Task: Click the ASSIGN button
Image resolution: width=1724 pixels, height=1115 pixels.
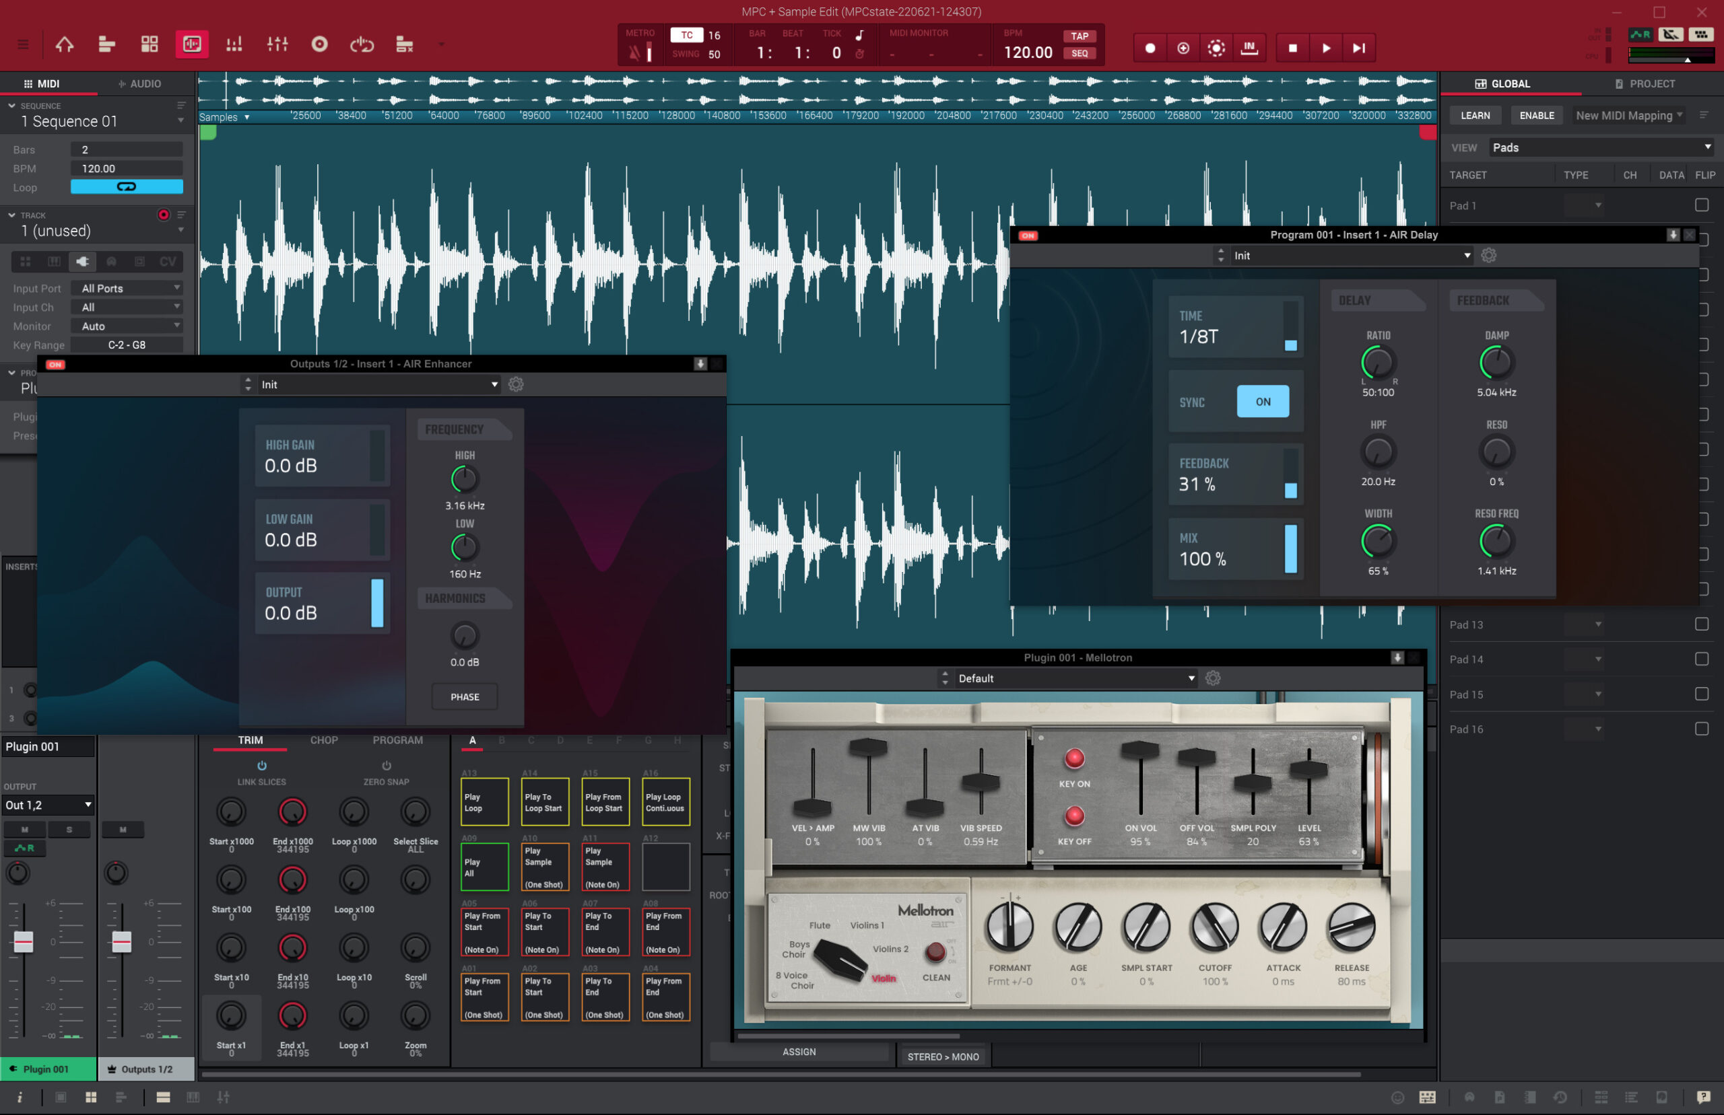Action: pyautogui.click(x=799, y=1052)
